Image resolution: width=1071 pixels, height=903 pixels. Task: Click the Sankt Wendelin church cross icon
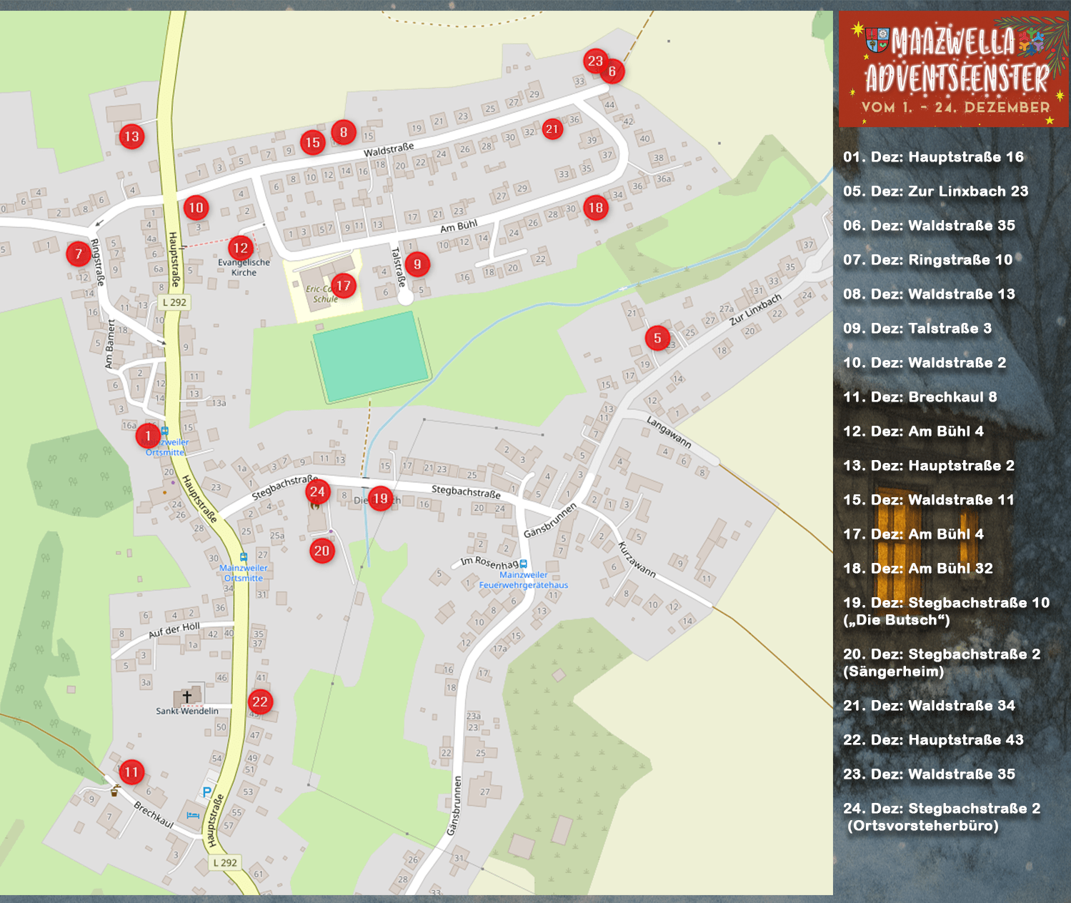(x=187, y=696)
